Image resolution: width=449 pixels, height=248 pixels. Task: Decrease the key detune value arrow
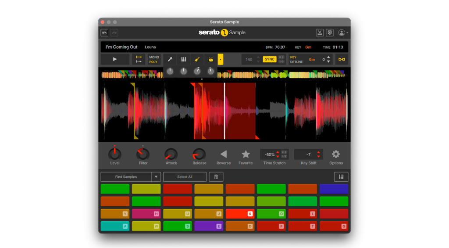pos(328,61)
